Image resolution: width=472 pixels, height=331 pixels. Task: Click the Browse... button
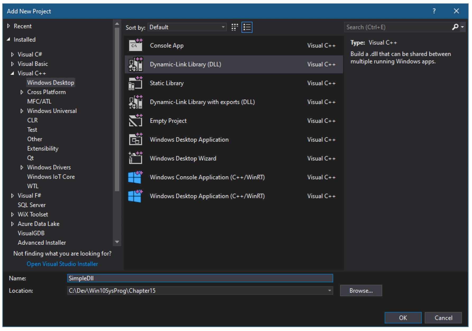click(x=361, y=291)
